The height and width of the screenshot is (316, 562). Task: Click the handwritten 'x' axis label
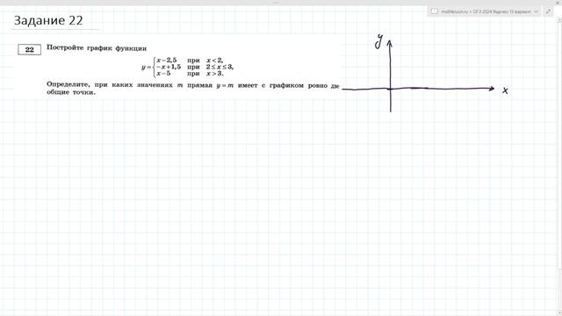pyautogui.click(x=505, y=90)
